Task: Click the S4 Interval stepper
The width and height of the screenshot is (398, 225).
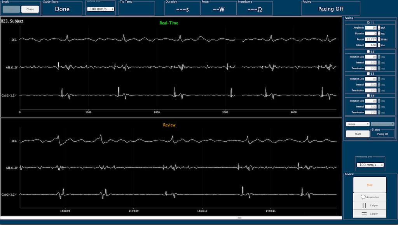Action: coord(379,107)
